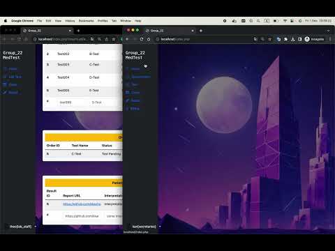Viewport: 335px width, 251px height.
Task: Close the Group_22 tab in the front window
Action: [193, 31]
